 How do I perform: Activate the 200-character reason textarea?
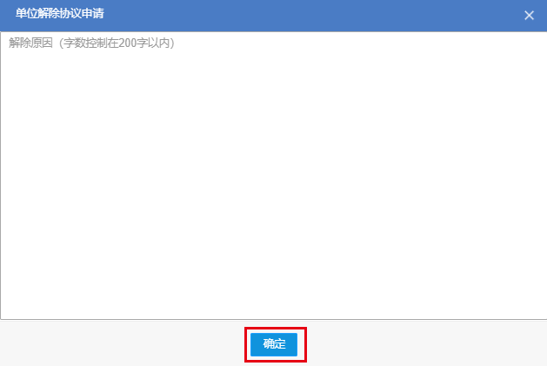273,176
